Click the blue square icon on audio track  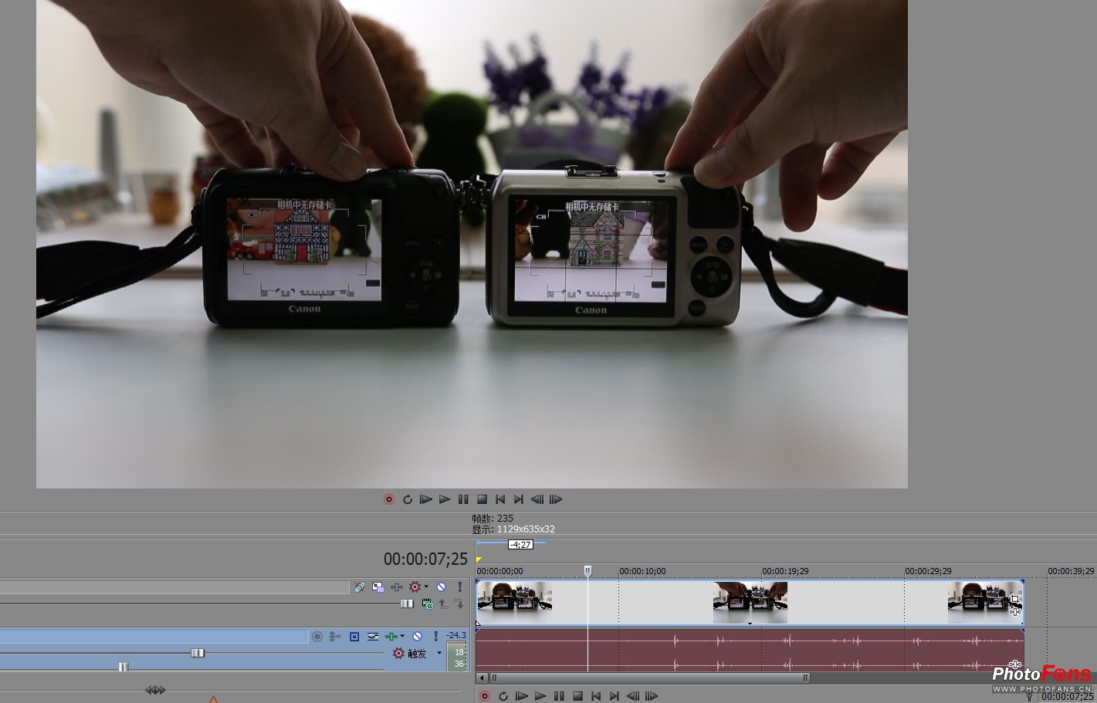[x=354, y=637]
